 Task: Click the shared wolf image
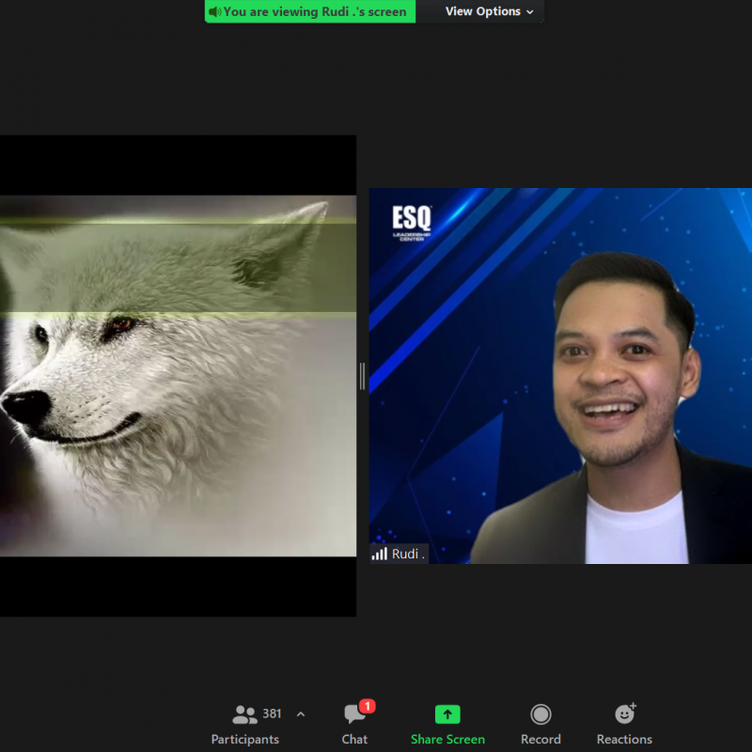click(178, 376)
